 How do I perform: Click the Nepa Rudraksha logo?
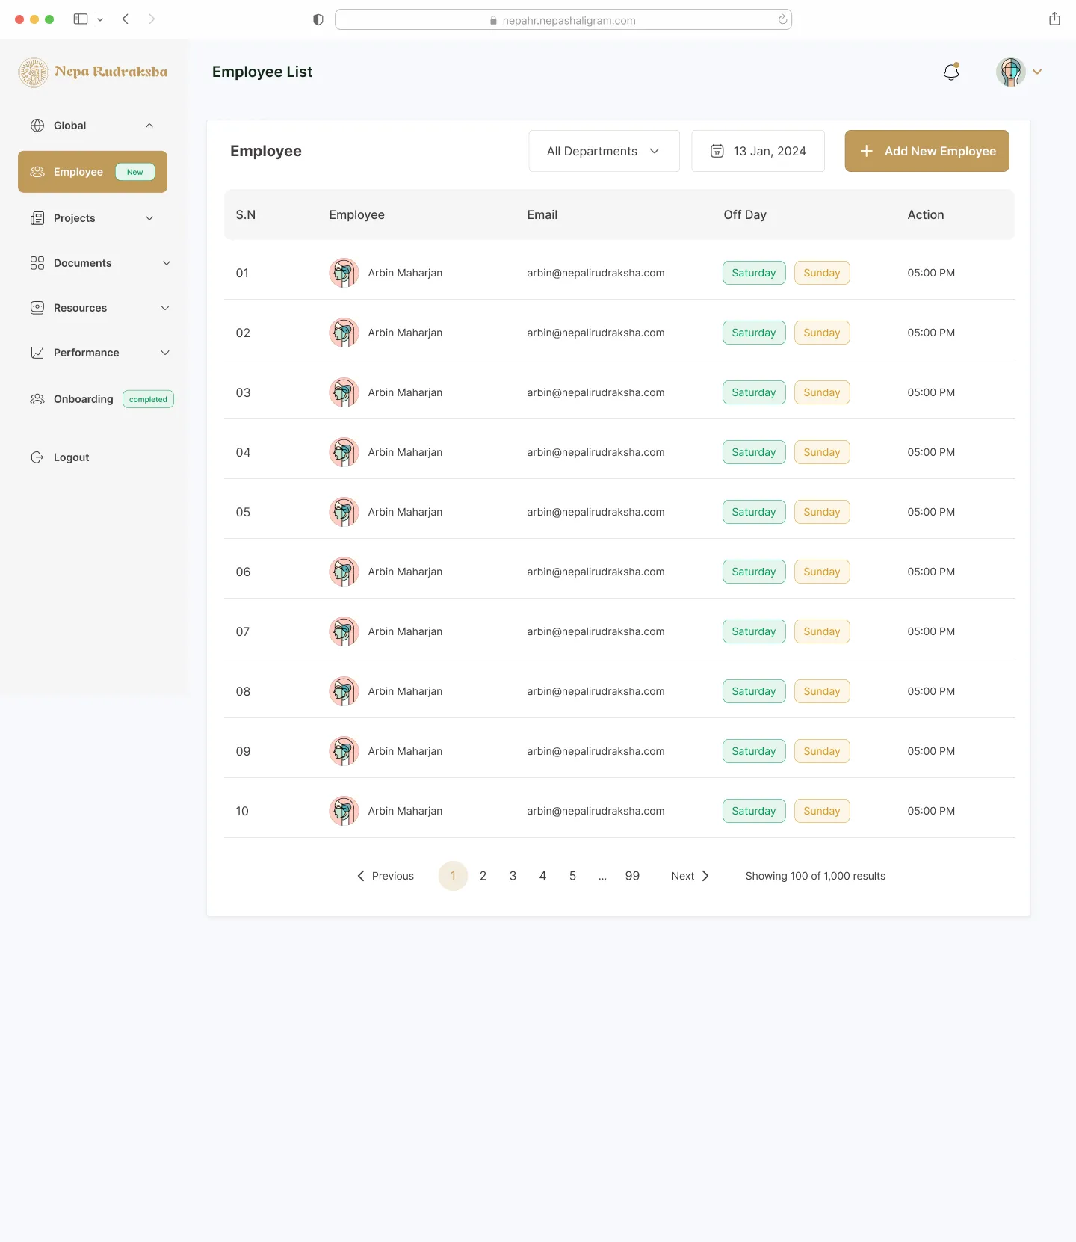click(x=93, y=72)
